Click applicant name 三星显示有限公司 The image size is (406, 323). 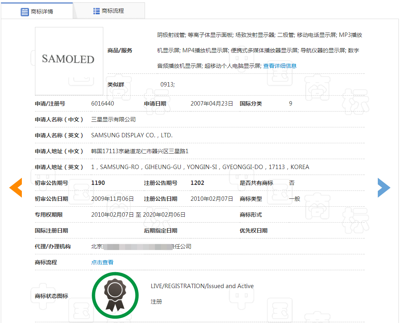pos(113,119)
